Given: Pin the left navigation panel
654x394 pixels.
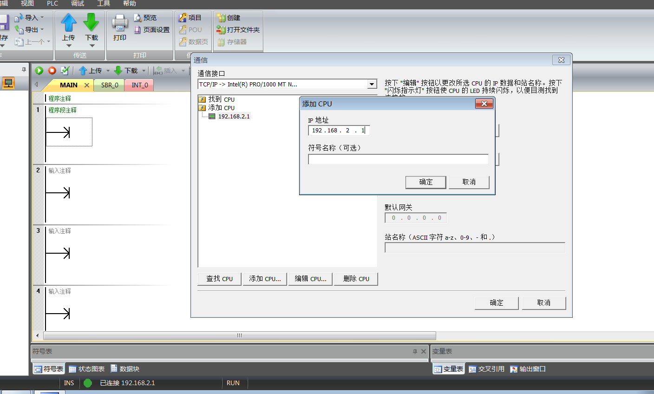Looking at the screenshot, I should coord(24,70).
